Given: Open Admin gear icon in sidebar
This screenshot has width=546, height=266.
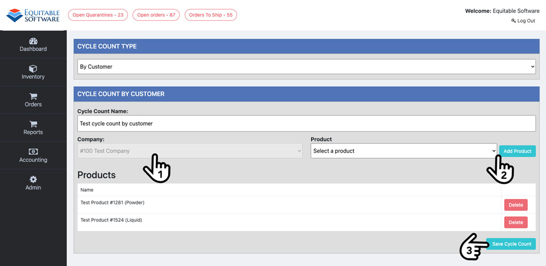Looking at the screenshot, I should click(x=33, y=179).
